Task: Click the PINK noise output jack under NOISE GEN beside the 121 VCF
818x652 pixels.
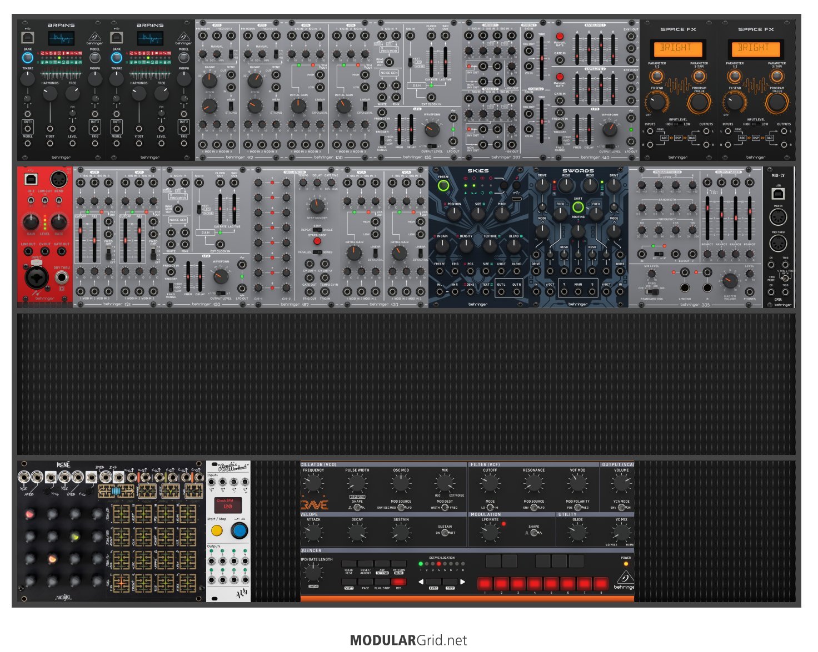Action: pyautogui.click(x=184, y=243)
